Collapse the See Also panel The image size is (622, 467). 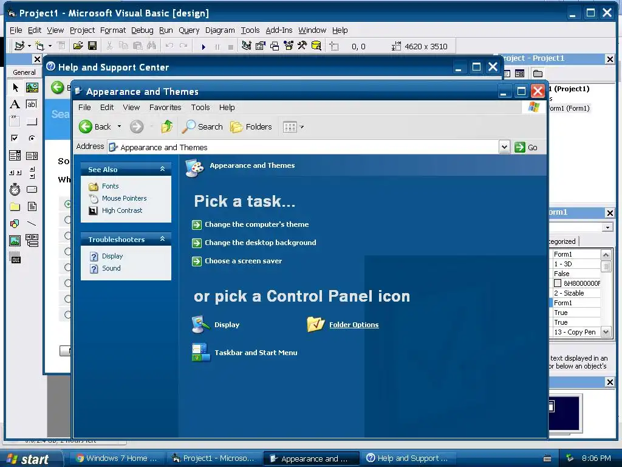(x=162, y=169)
